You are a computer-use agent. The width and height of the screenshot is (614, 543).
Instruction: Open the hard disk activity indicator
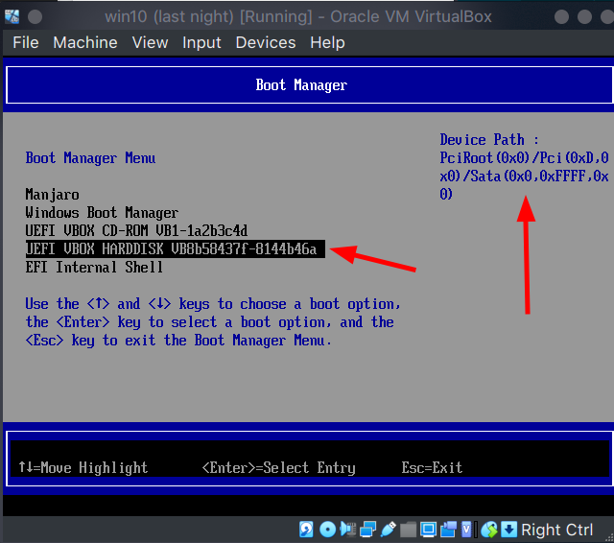(x=306, y=530)
